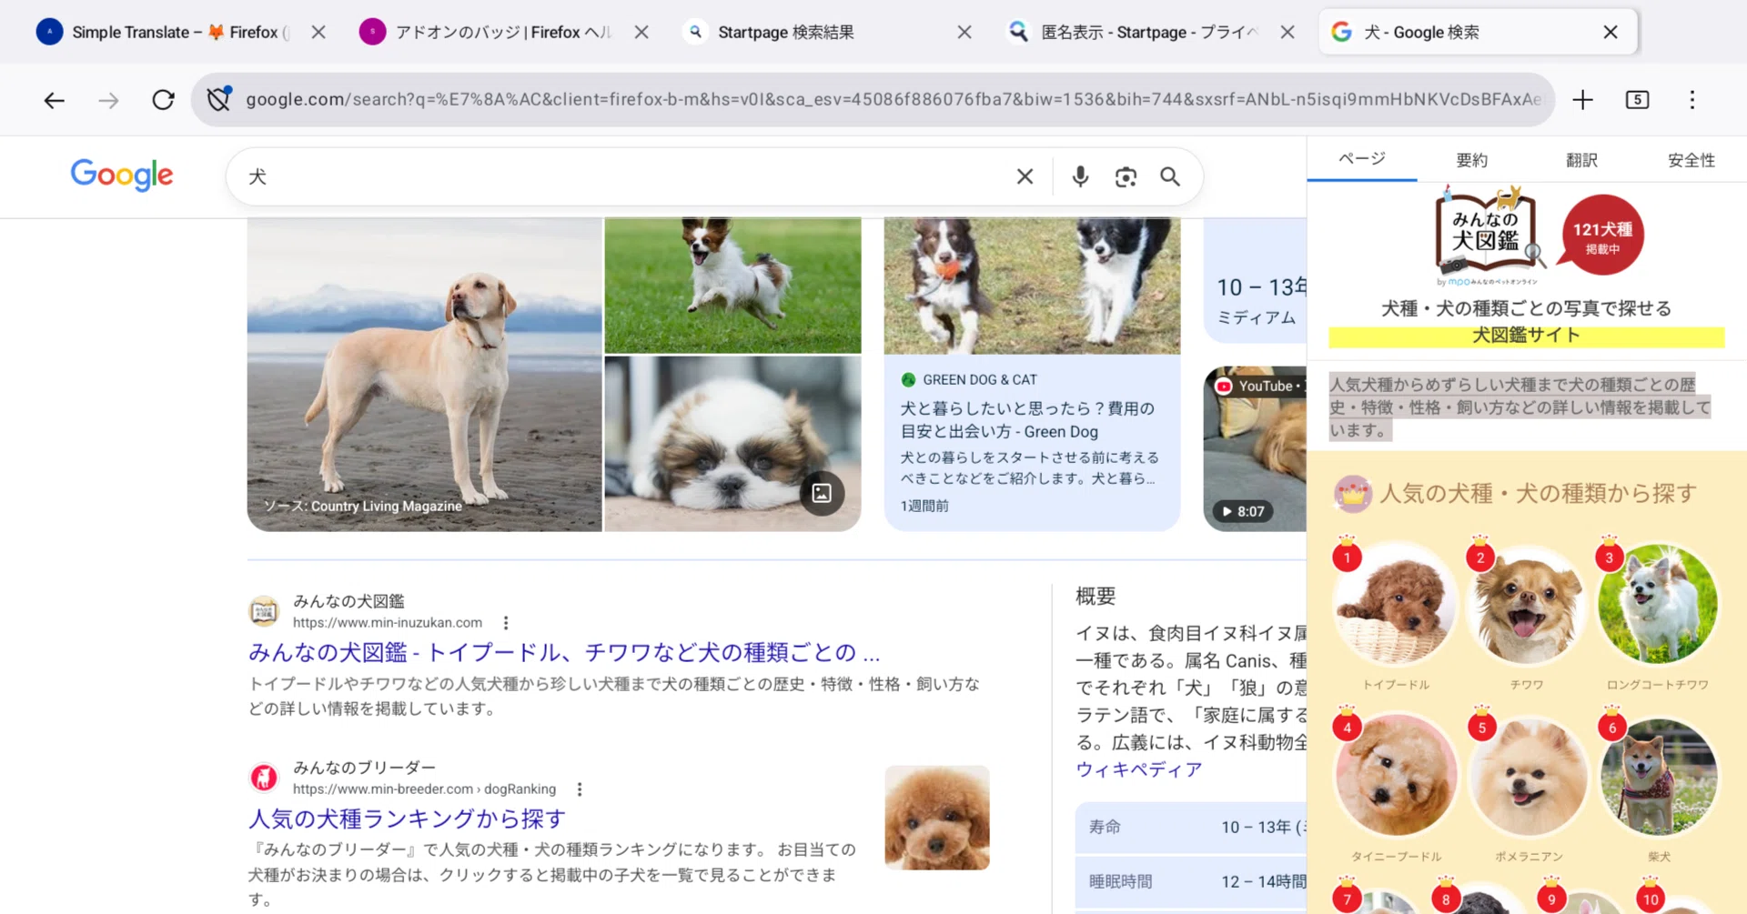Click the みんなのブリーダー site favicon
Viewport: 1747px width, 914px height.
tap(264, 778)
